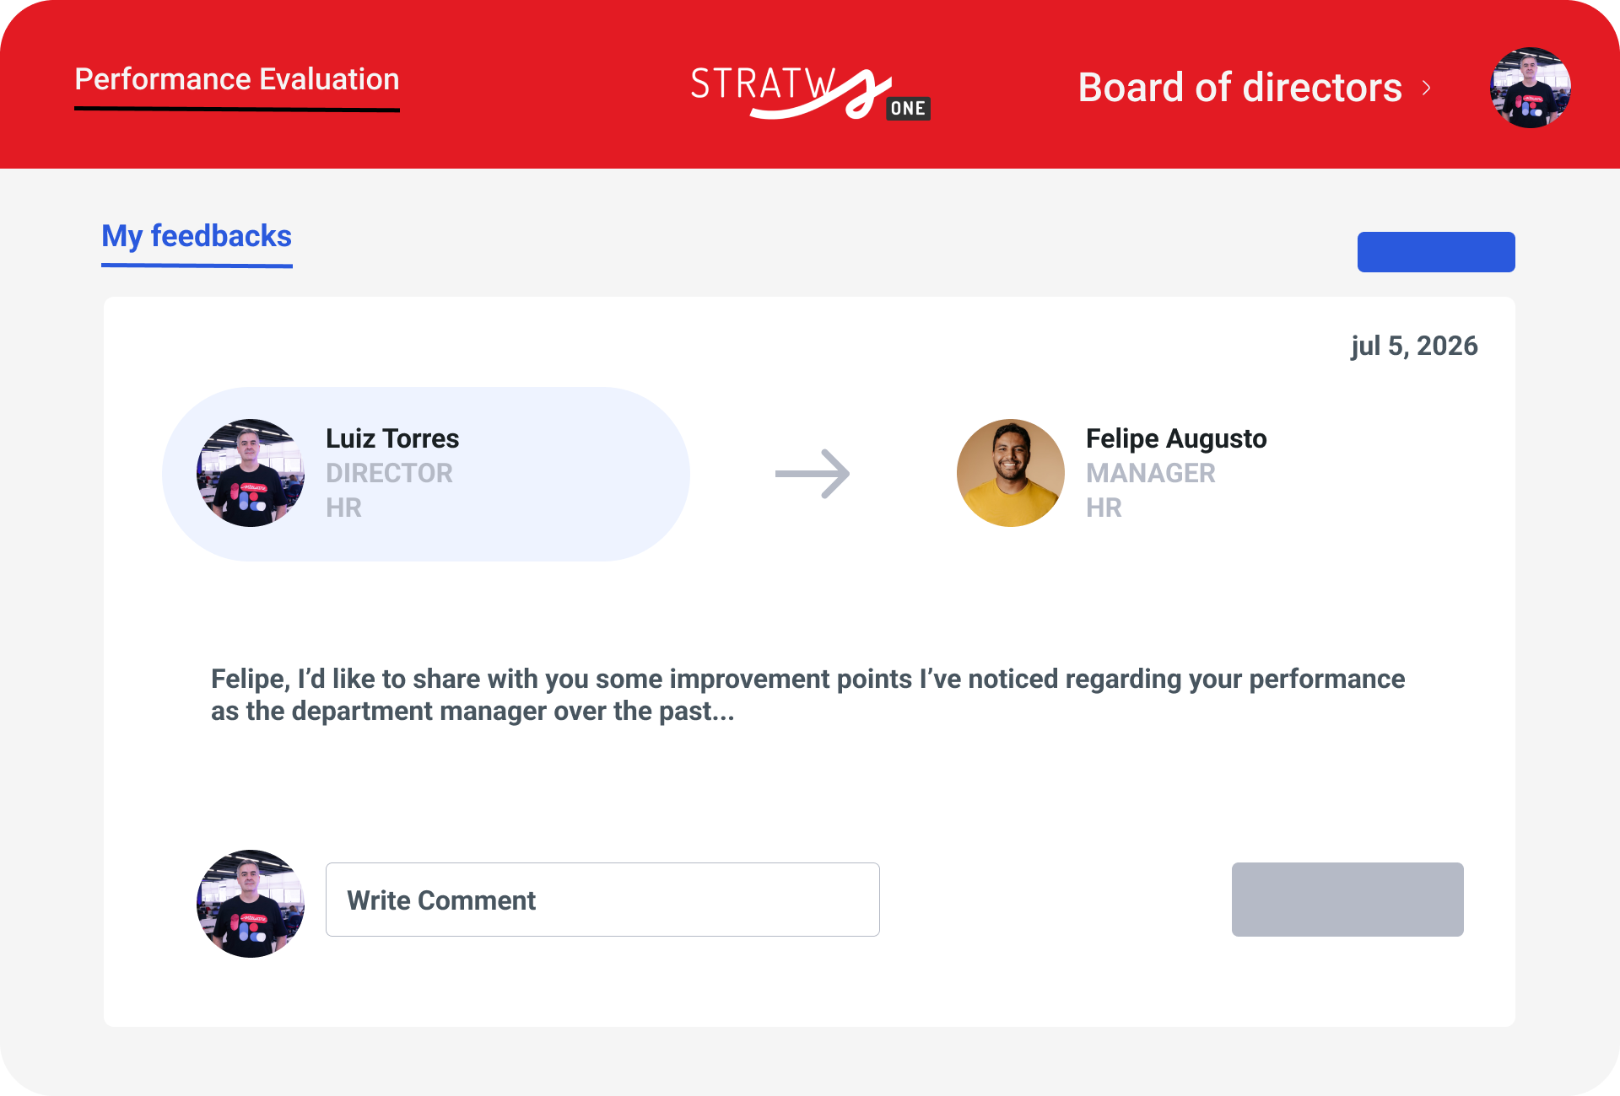Expand the Board of directors chevron
The image size is (1620, 1096).
[x=1427, y=88]
